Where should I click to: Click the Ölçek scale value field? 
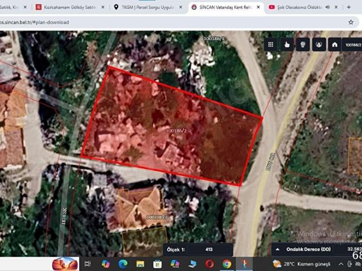click(x=209, y=250)
